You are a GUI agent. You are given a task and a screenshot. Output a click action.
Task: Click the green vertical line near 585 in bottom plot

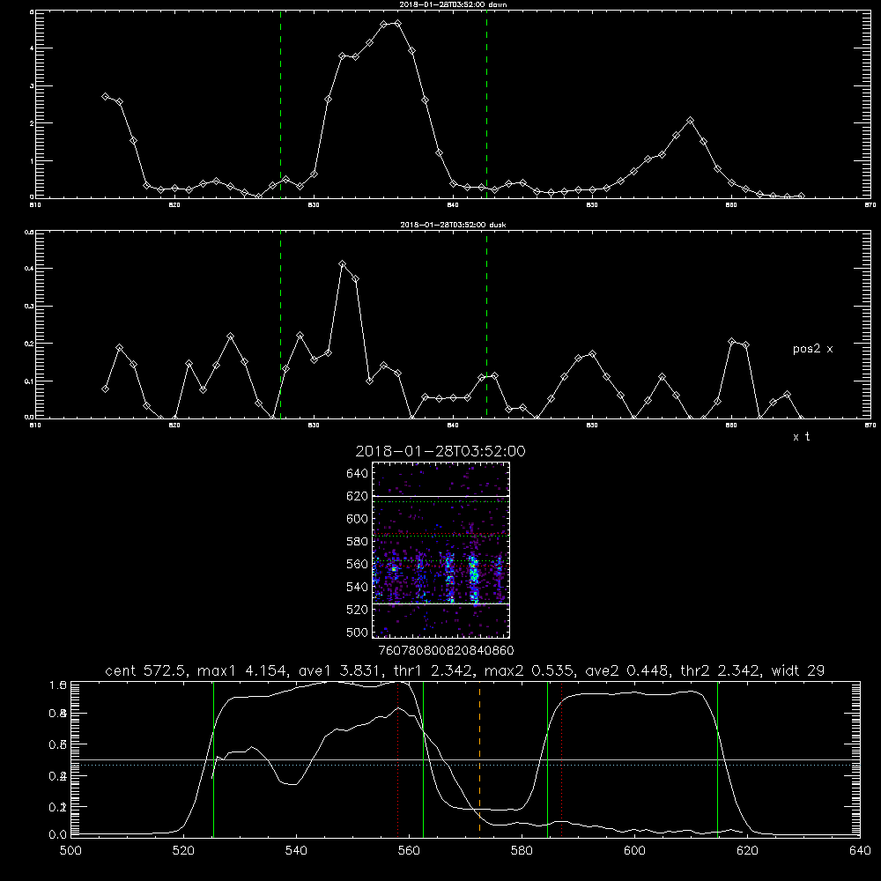pyautogui.click(x=547, y=759)
